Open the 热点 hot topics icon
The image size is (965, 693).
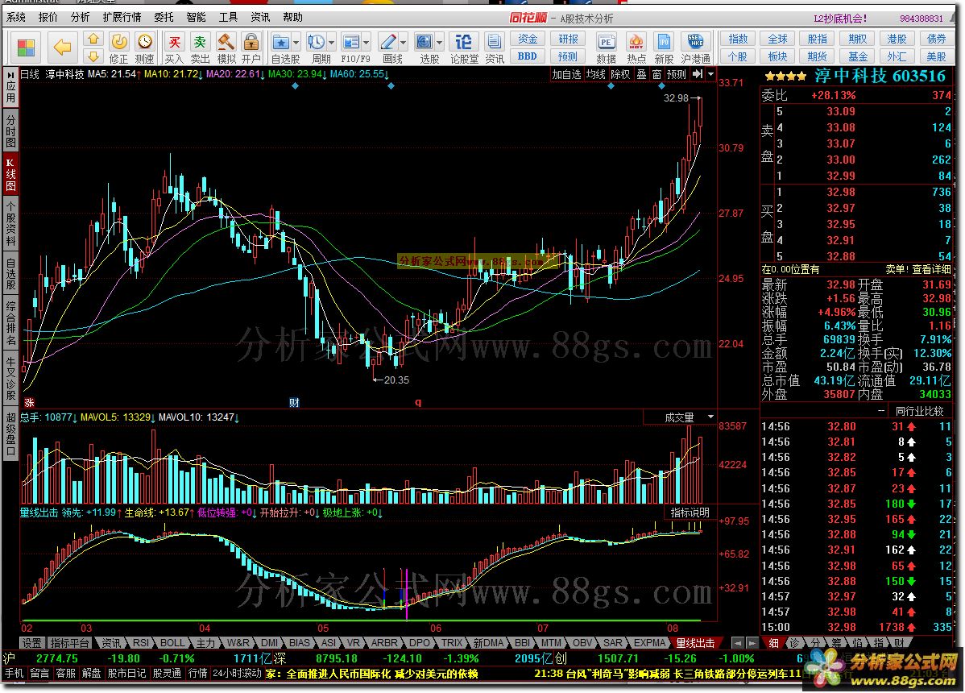coord(636,48)
